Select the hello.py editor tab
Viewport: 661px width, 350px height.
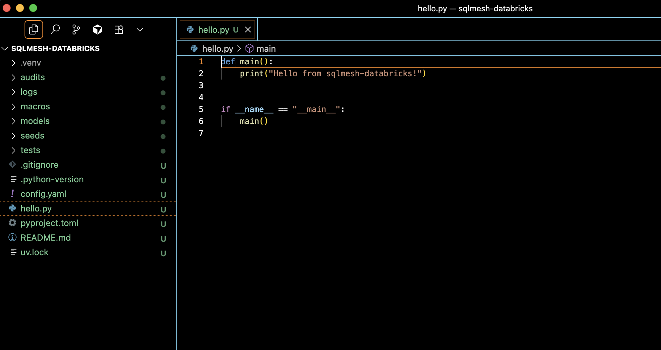tap(213, 30)
